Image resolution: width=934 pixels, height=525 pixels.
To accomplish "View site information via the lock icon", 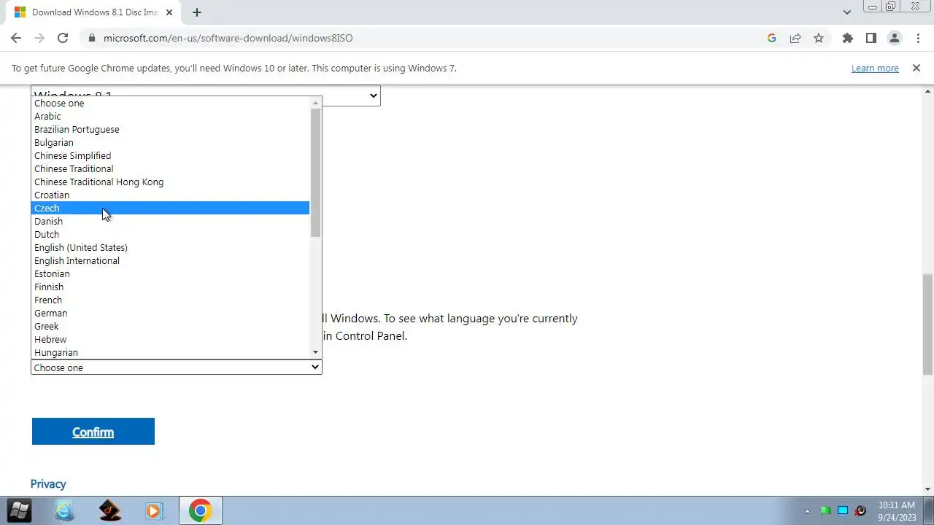I will (x=91, y=38).
